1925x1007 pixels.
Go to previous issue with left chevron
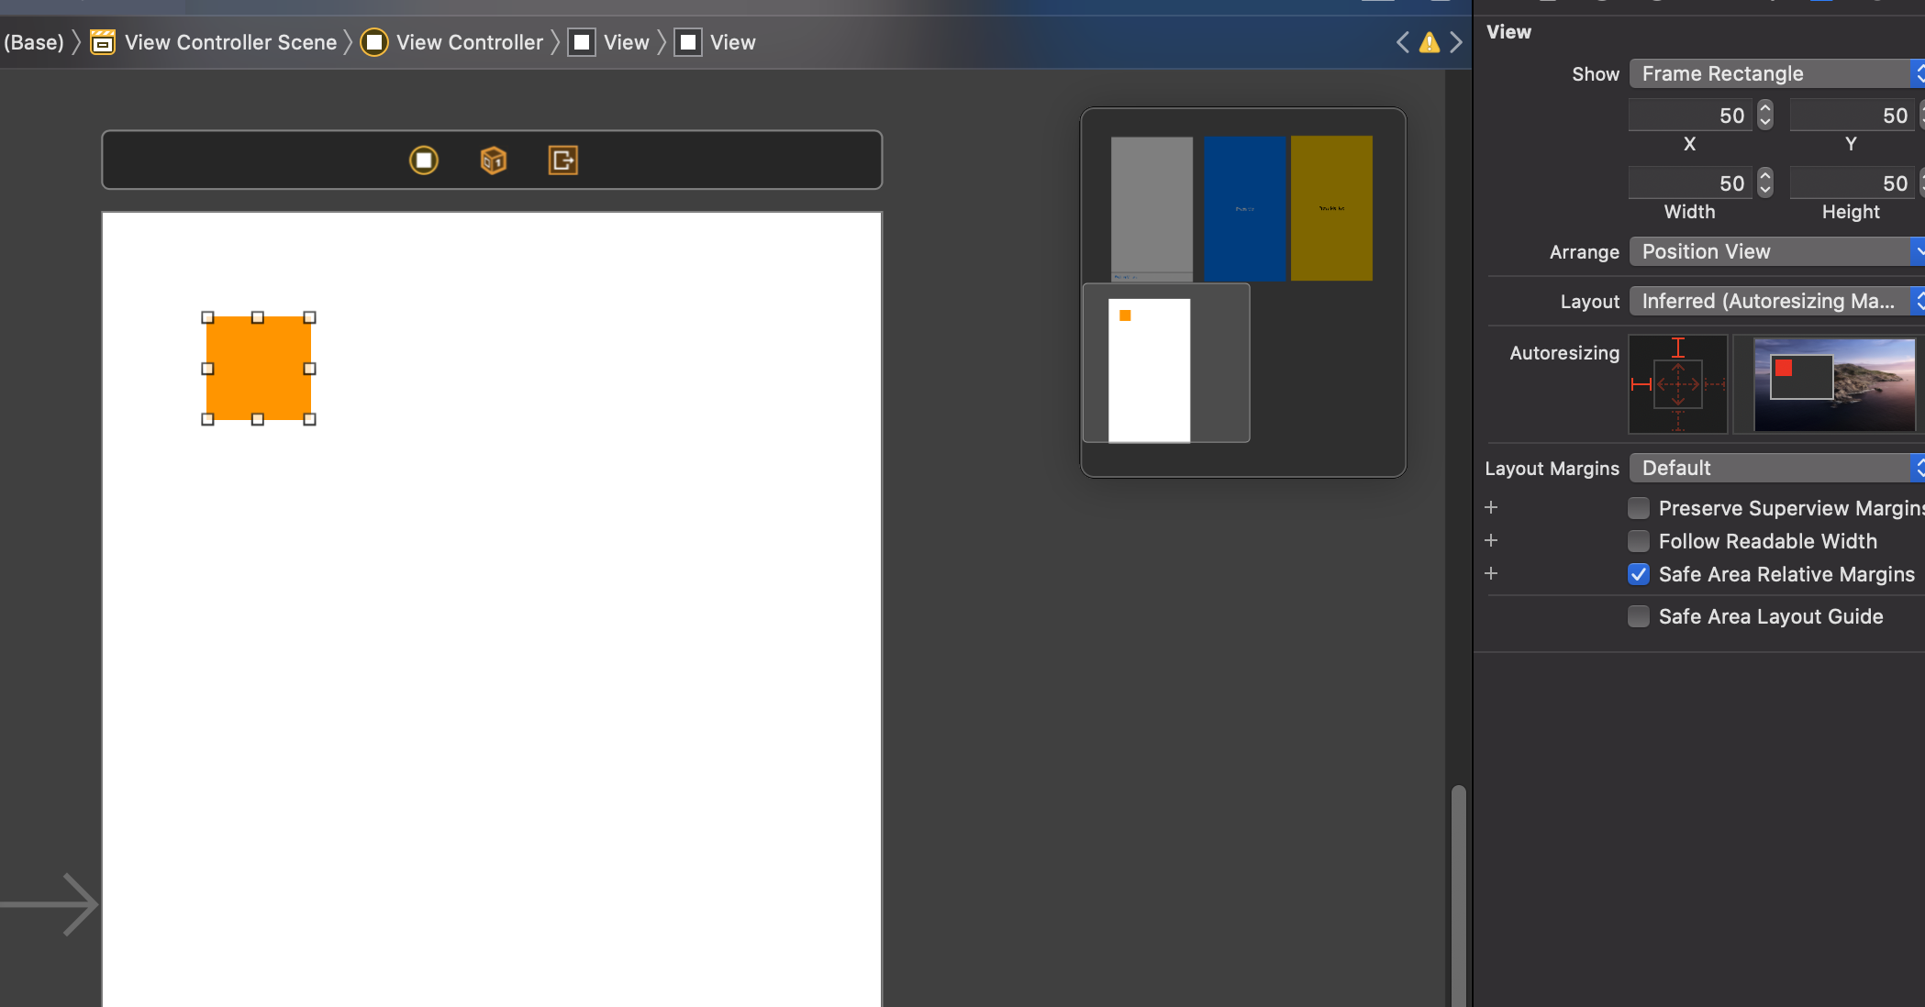1402,42
